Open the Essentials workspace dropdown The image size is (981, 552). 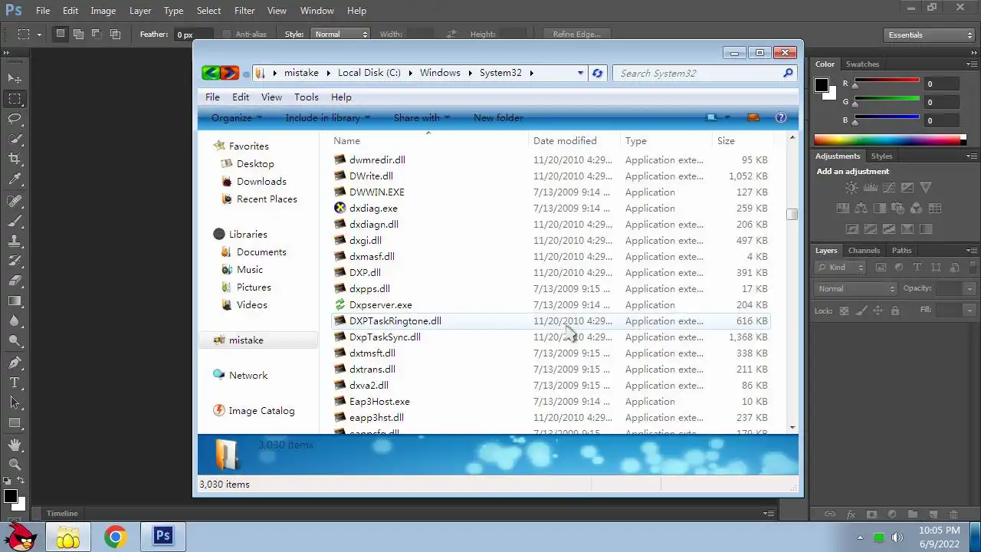click(928, 34)
